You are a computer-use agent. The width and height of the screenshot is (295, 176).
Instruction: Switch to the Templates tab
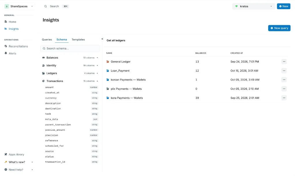point(78,40)
